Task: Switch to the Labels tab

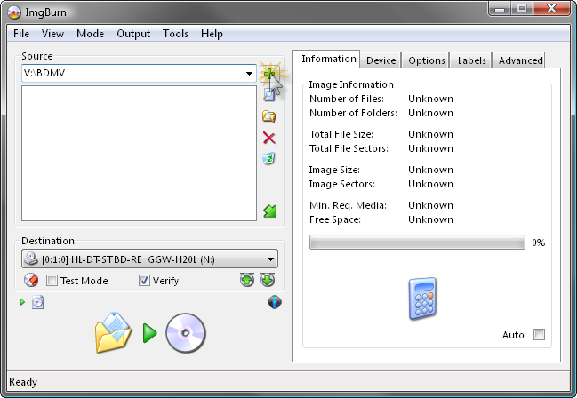Action: click(x=472, y=60)
